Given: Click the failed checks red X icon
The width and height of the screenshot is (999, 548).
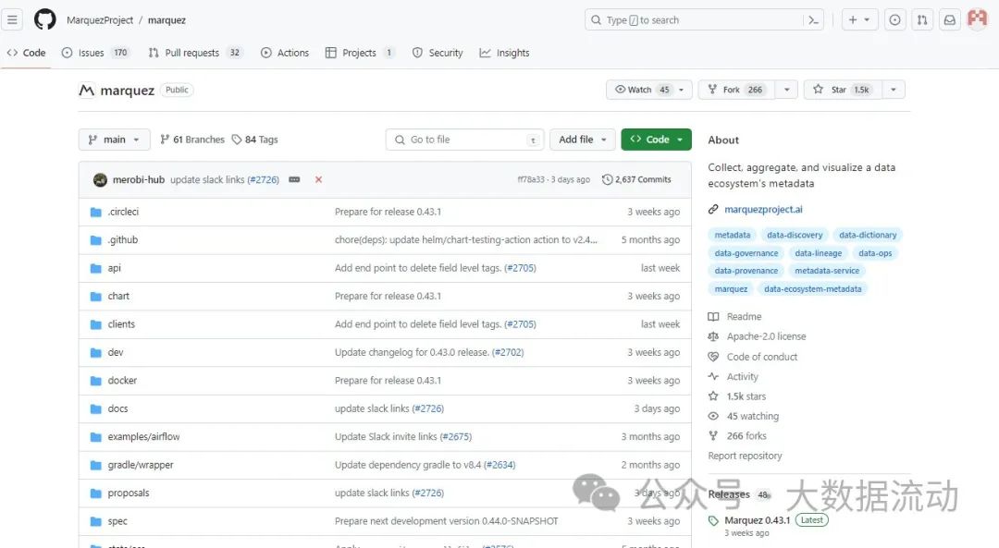Looking at the screenshot, I should (318, 179).
